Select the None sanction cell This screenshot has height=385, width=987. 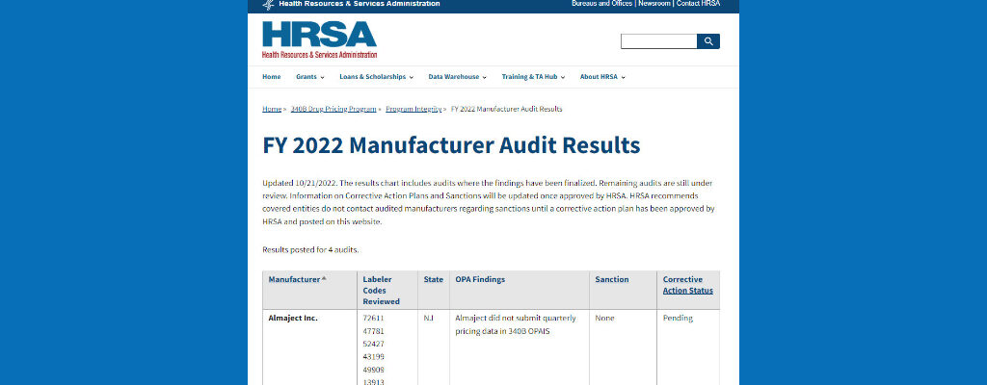point(604,319)
